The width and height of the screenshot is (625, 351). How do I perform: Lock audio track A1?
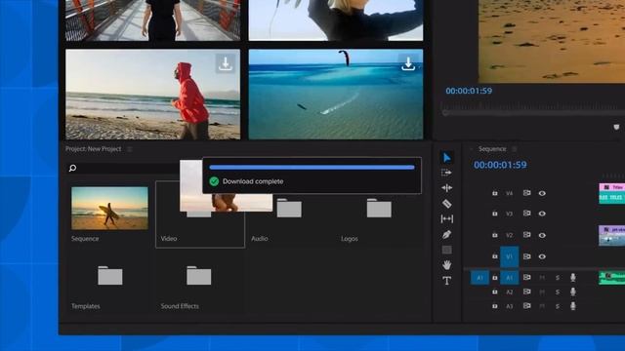[x=495, y=277]
